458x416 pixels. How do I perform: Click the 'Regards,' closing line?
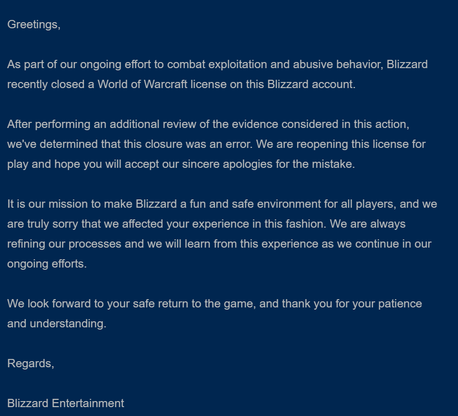(x=30, y=364)
